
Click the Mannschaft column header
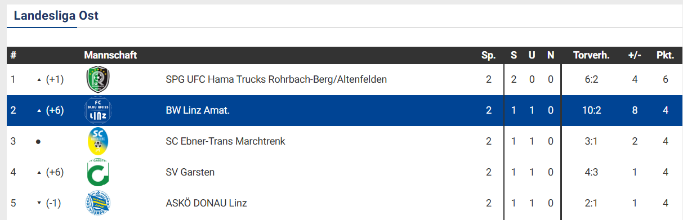(110, 55)
